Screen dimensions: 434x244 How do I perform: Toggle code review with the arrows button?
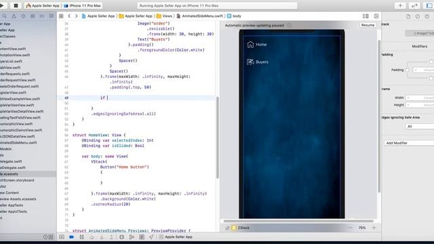pyautogui.click(x=414, y=5)
